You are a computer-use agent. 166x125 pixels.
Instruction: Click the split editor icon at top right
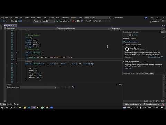(164, 28)
